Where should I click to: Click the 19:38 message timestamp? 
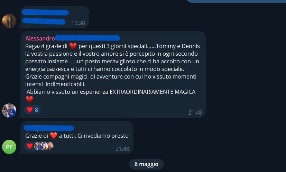tap(78, 23)
